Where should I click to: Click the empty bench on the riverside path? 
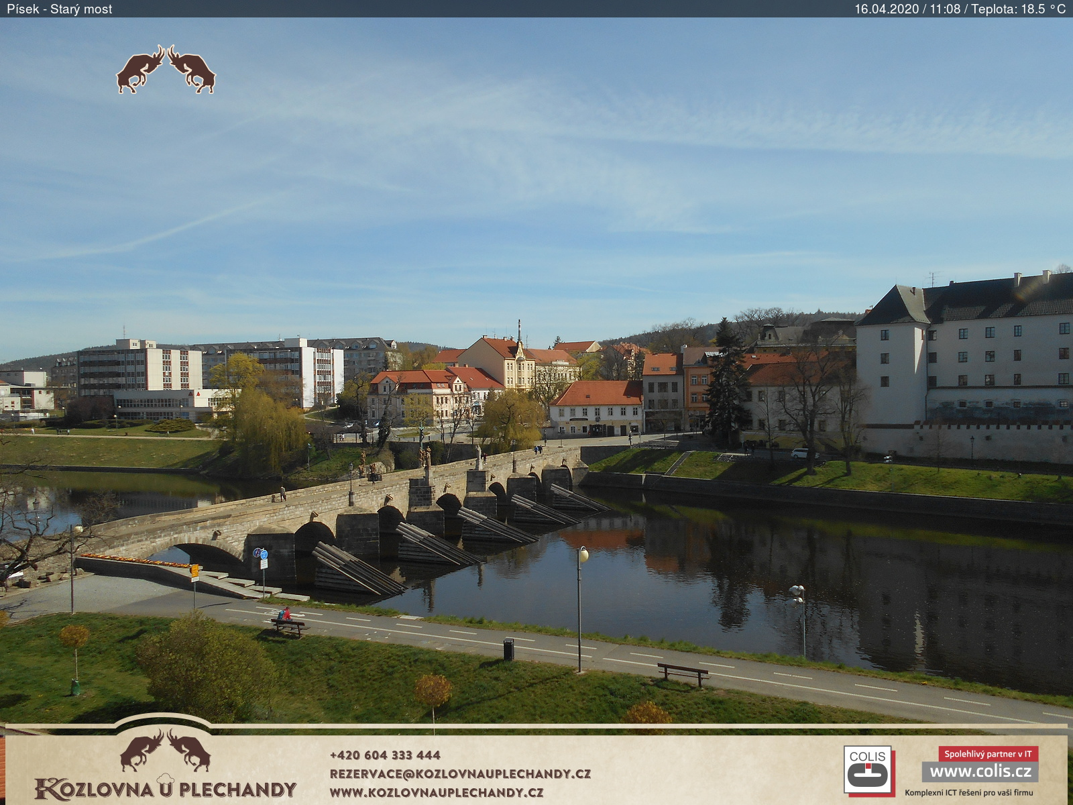(x=683, y=673)
